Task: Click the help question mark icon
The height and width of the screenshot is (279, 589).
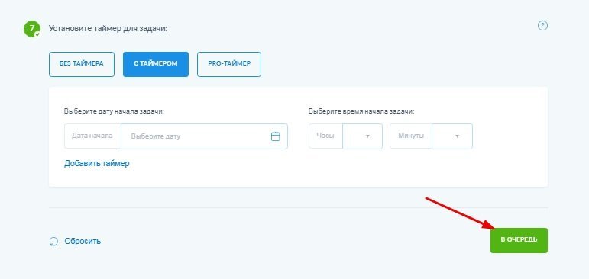Action: click(x=542, y=26)
